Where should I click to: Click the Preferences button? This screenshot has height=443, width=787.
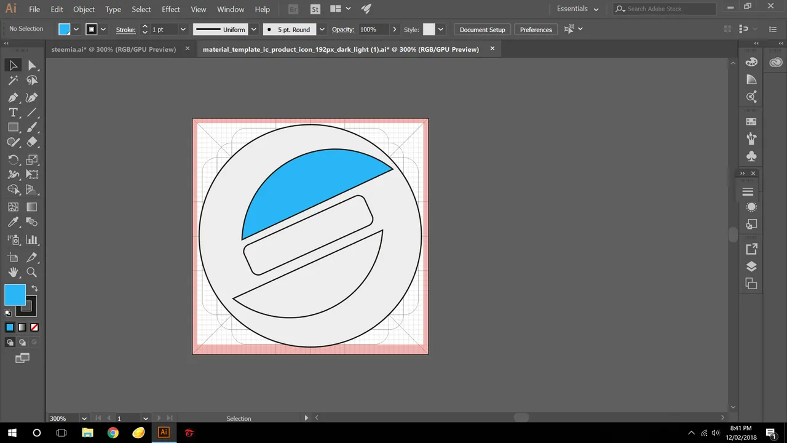(536, 30)
